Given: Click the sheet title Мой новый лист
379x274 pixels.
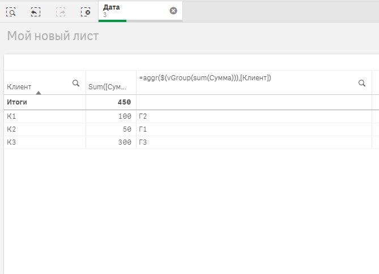Looking at the screenshot, I should [x=53, y=36].
